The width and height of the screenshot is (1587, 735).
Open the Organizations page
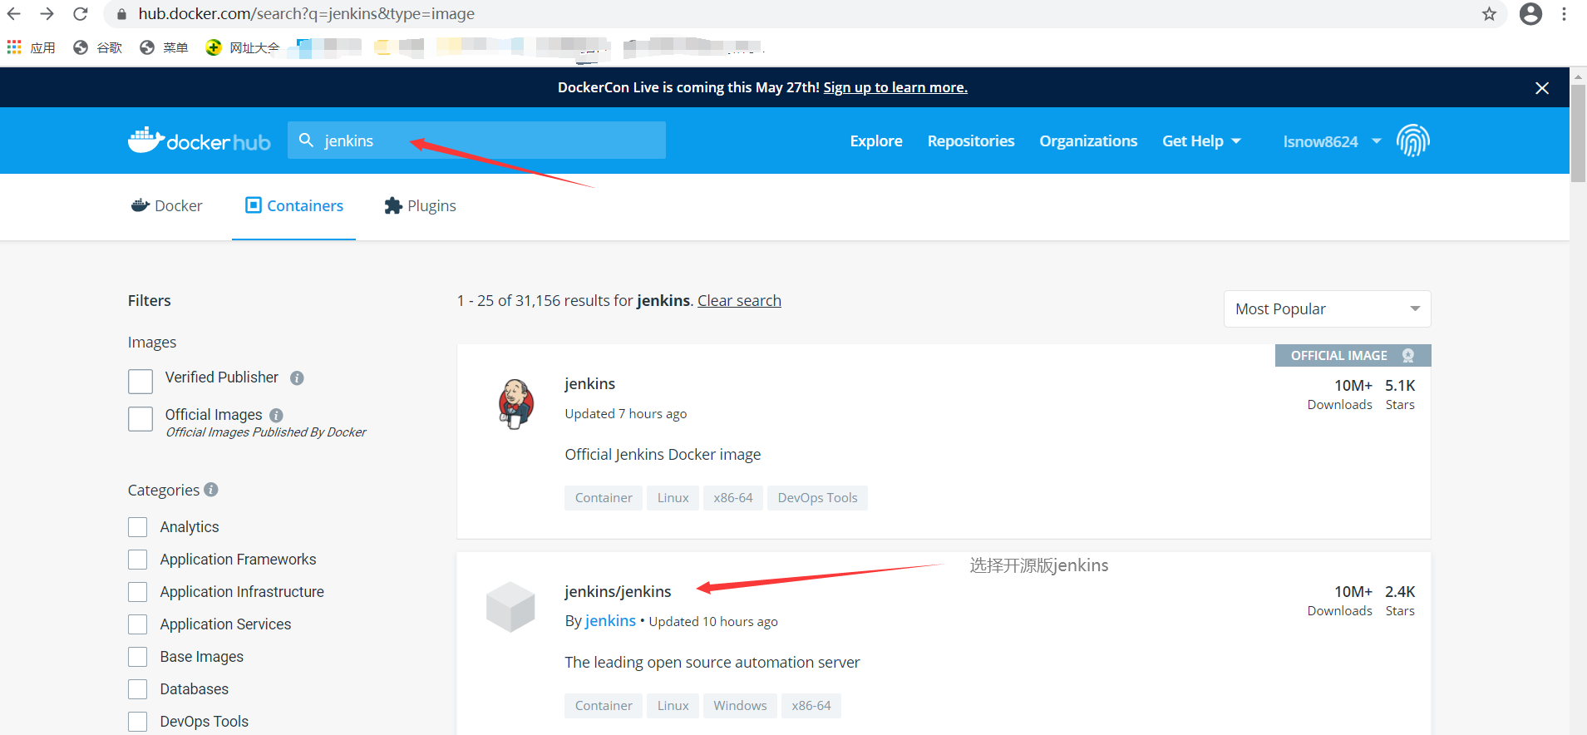pos(1088,141)
